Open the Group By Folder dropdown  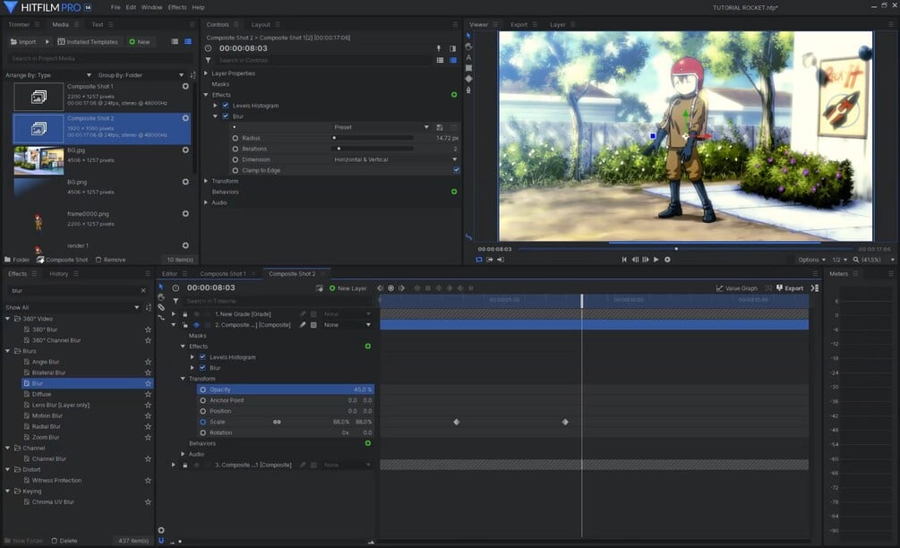pos(141,75)
